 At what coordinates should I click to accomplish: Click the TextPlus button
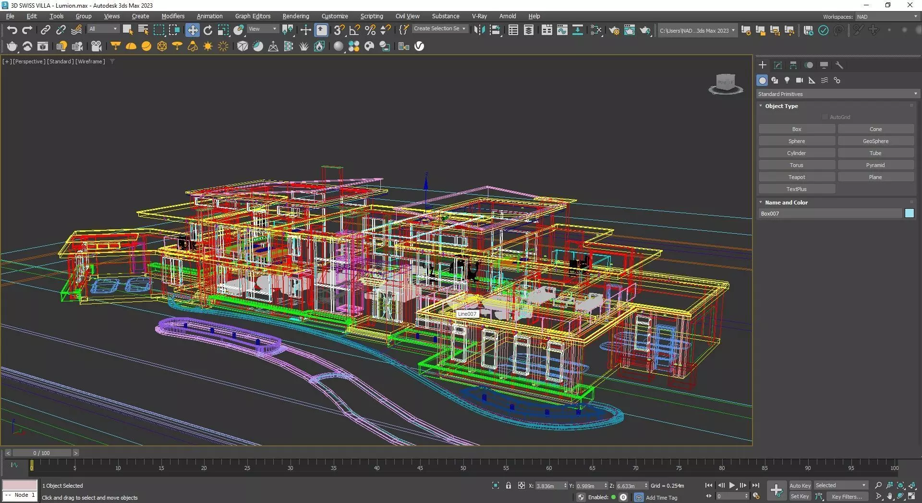(797, 189)
